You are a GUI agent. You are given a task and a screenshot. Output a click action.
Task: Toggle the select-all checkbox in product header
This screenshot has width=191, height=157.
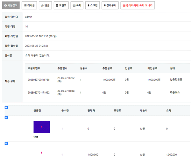coord(6,108)
